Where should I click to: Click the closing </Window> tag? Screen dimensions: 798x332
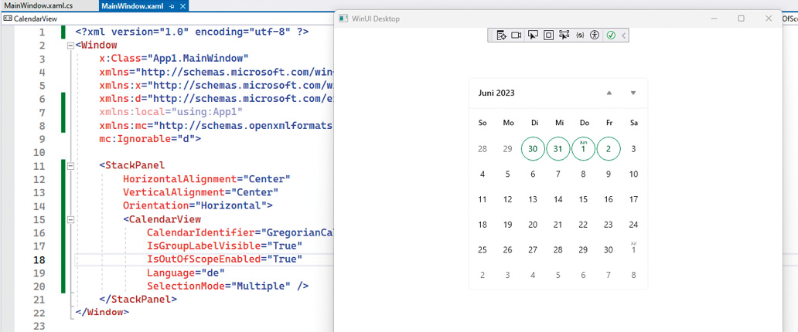pos(102,312)
